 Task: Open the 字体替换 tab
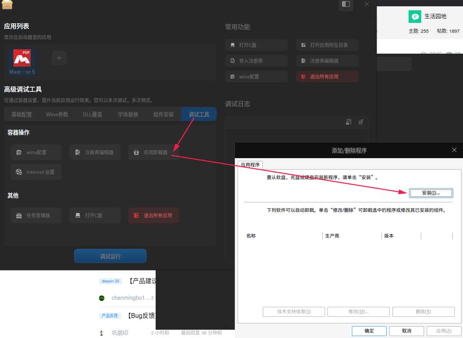(x=128, y=114)
